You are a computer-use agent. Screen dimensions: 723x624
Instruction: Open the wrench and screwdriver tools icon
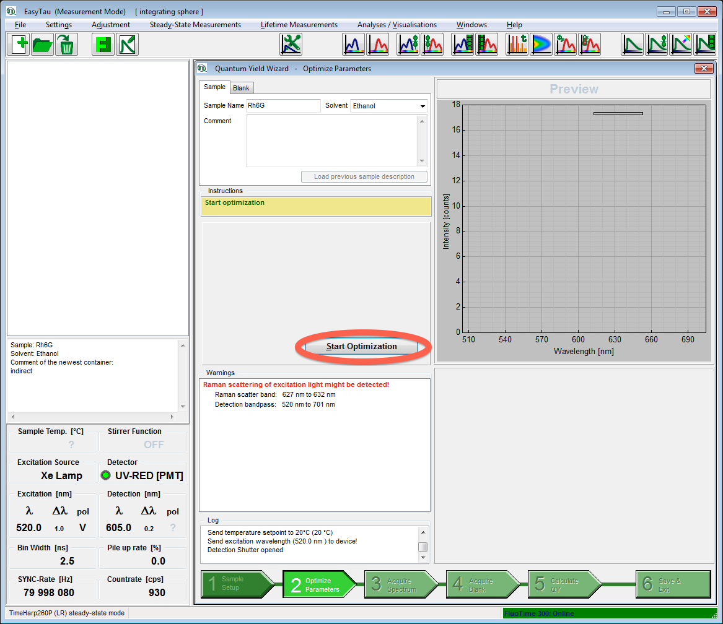point(291,45)
